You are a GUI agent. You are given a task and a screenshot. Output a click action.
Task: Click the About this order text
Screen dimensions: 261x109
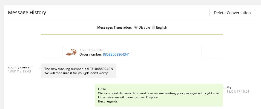pos(91,50)
